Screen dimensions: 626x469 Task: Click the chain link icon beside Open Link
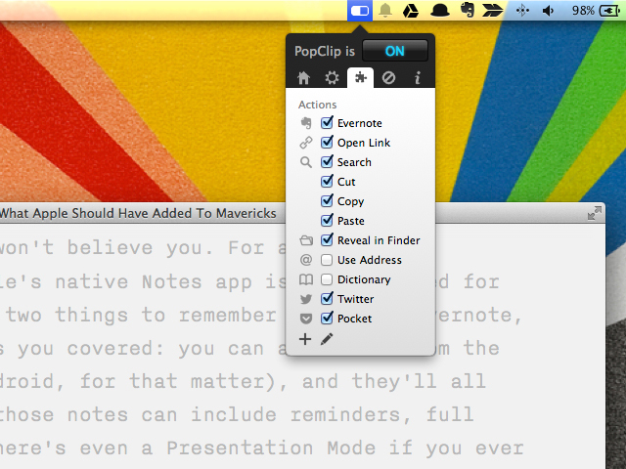click(306, 143)
